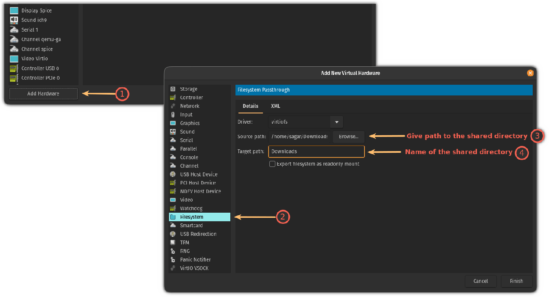
Task: Enable Export filesystem as readonly mount
Action: pos(272,164)
